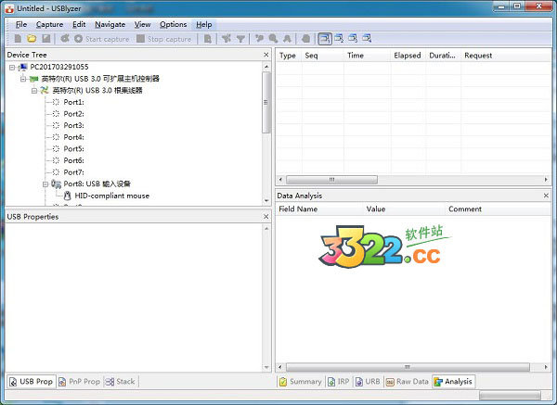
Task: Click the Elapsed column header
Action: 408,56
